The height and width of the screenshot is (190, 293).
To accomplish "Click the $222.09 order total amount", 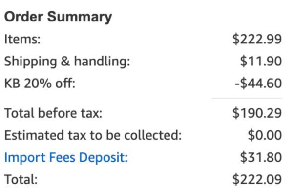I will (x=257, y=180).
